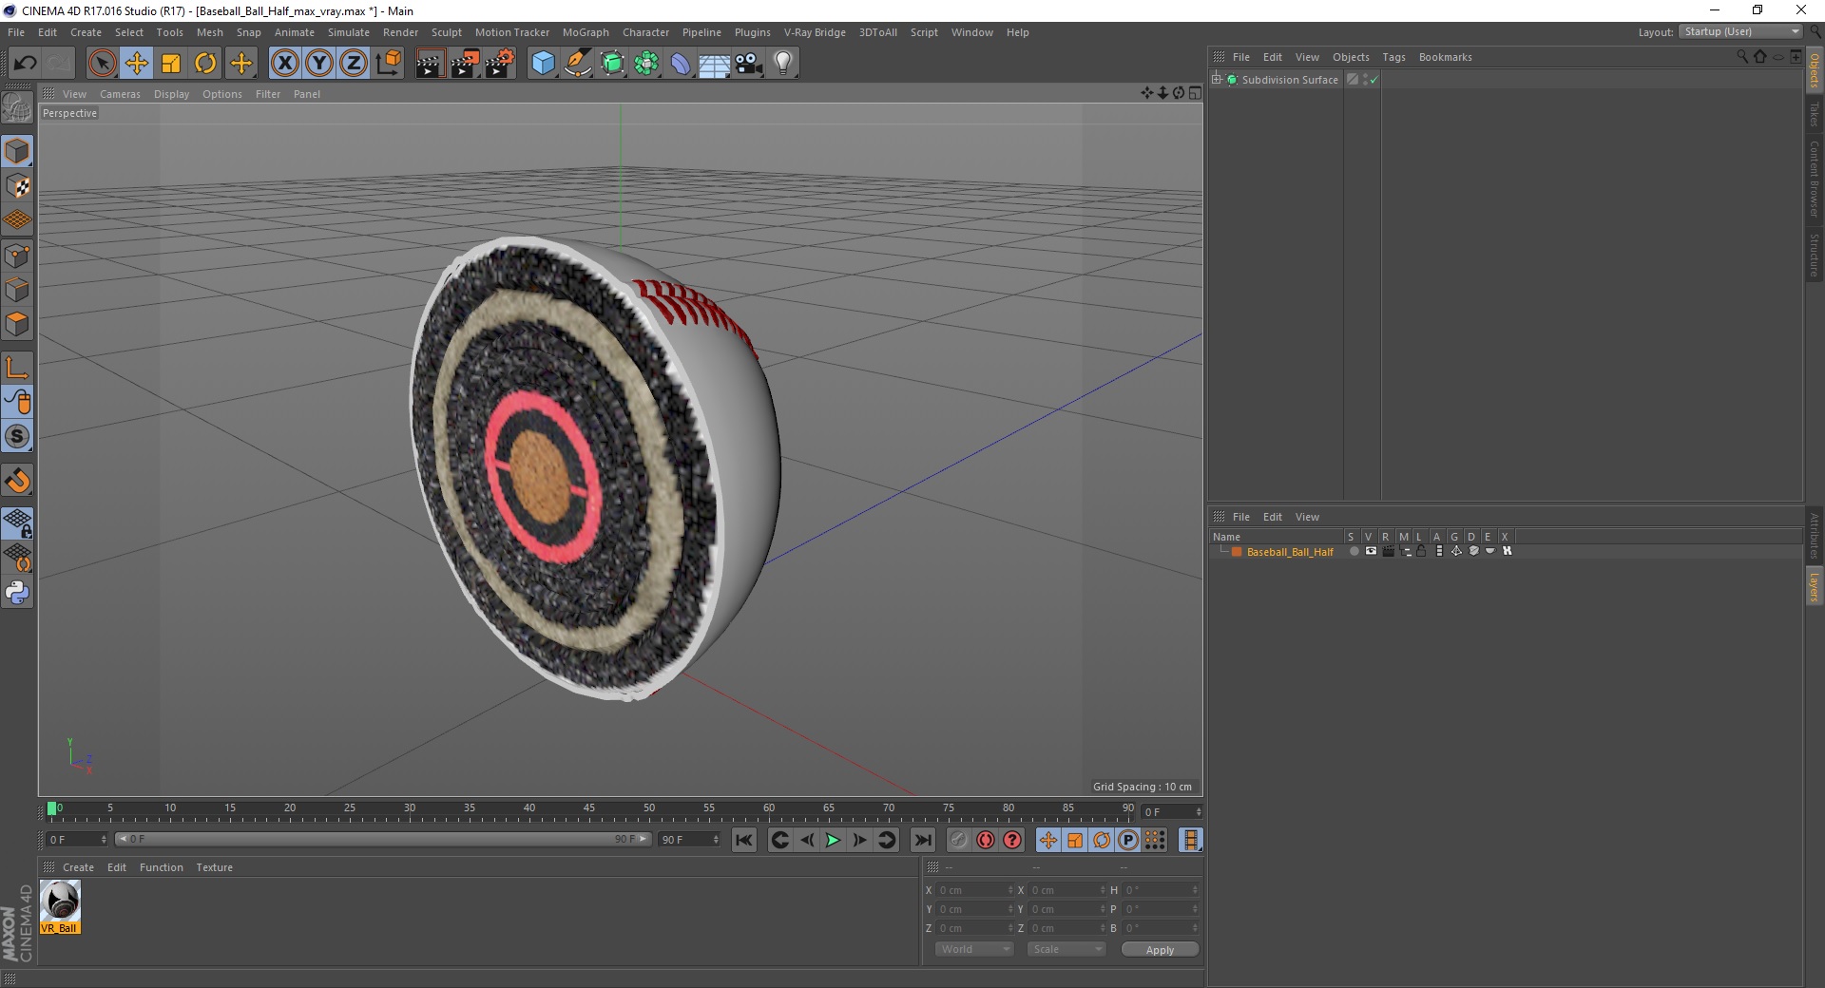Open the Content Browser side tab
Screen dimensions: 1825x988
[1814, 179]
